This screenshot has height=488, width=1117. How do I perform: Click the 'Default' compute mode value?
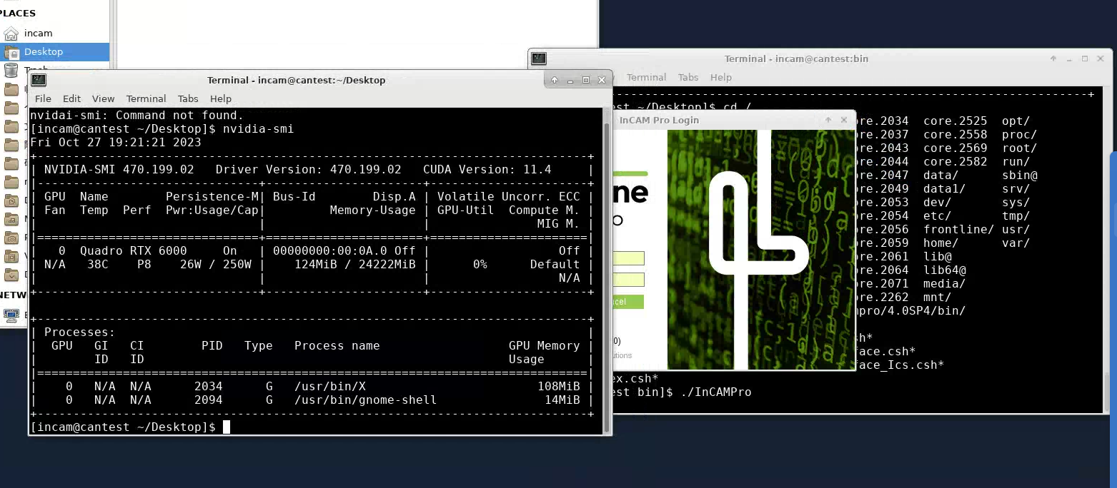(555, 264)
